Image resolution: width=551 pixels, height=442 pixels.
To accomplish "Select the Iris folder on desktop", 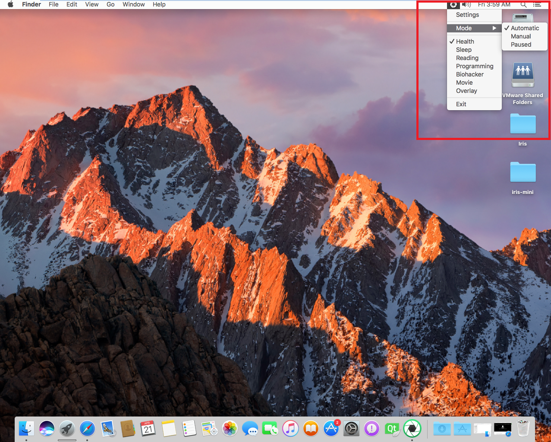I will click(523, 124).
